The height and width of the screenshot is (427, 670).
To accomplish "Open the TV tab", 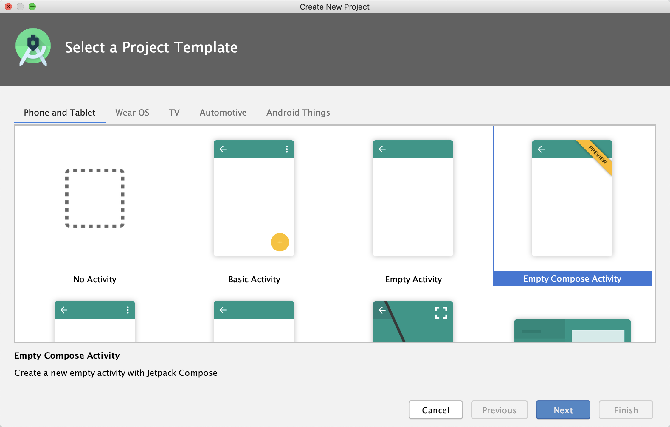I will click(174, 113).
